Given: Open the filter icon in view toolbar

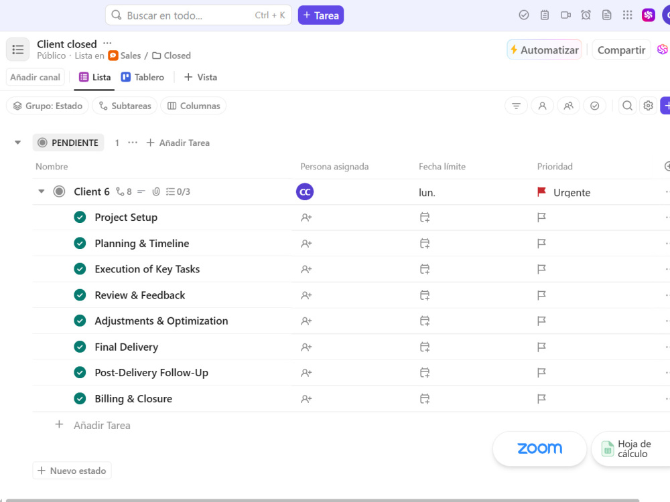Looking at the screenshot, I should 516,106.
